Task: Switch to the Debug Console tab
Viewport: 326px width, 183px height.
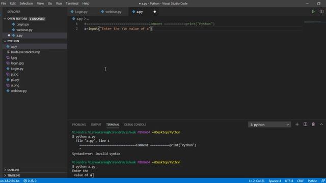Action: (135, 125)
